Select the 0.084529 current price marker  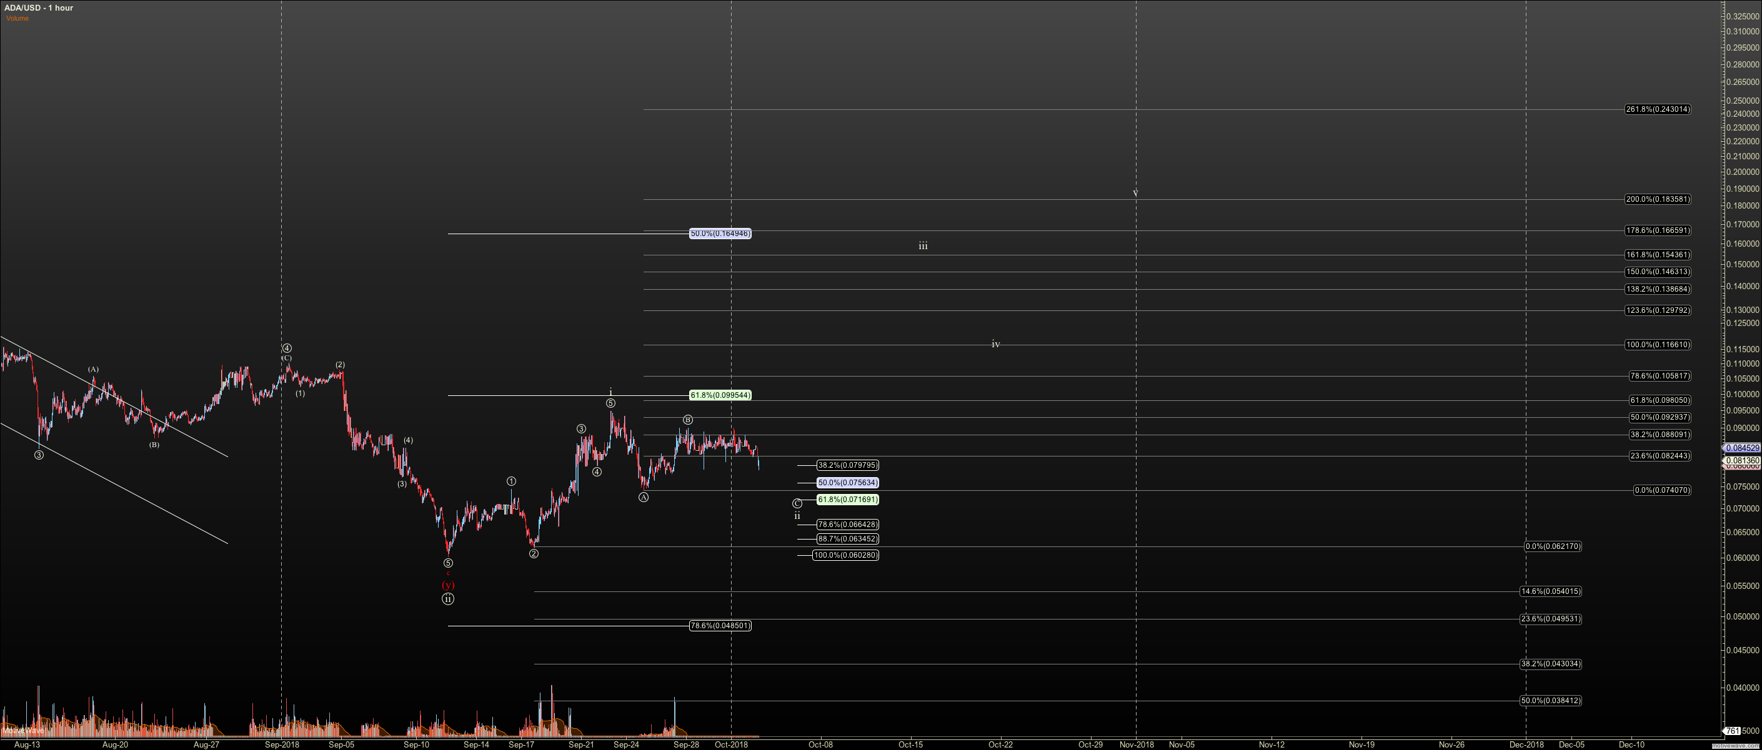(x=1741, y=448)
